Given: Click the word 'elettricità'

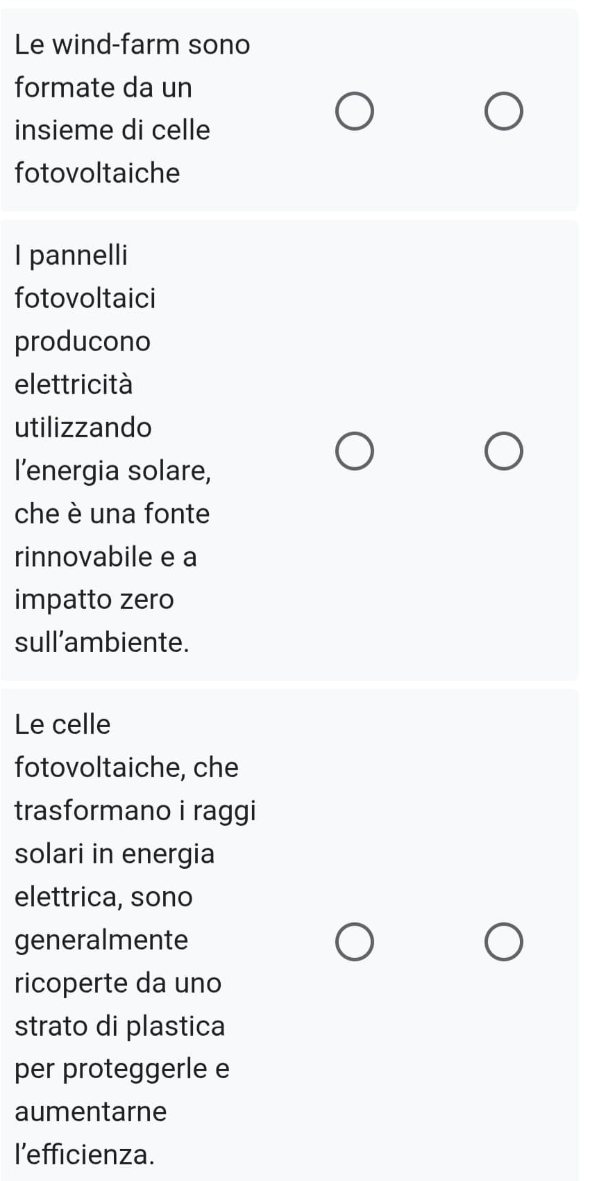Looking at the screenshot, I should (x=74, y=384).
